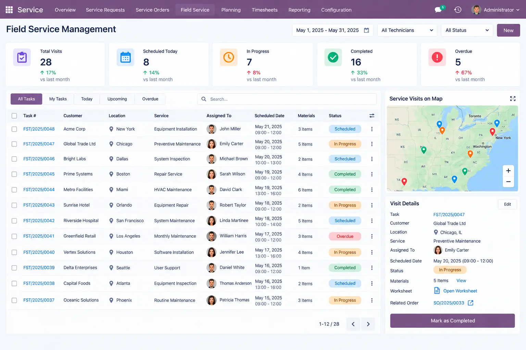This screenshot has height=350, width=526.
Task: Open the apps grid launcher icon
Action: click(x=9, y=10)
